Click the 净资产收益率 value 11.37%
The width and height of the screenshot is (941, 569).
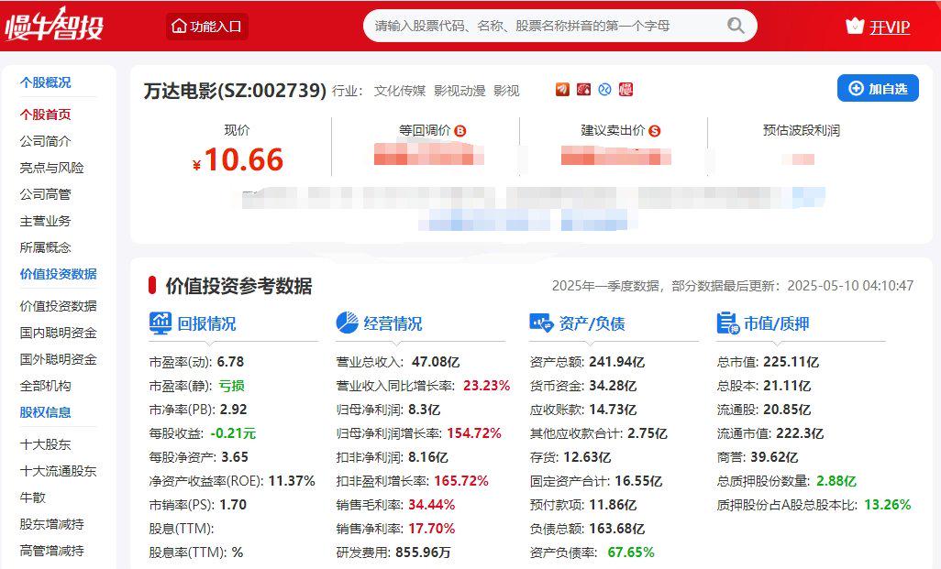point(292,481)
